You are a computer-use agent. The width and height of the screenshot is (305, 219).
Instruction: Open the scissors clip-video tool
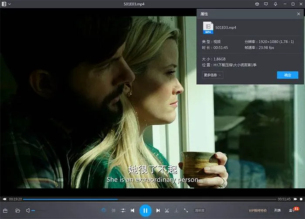[167, 210]
